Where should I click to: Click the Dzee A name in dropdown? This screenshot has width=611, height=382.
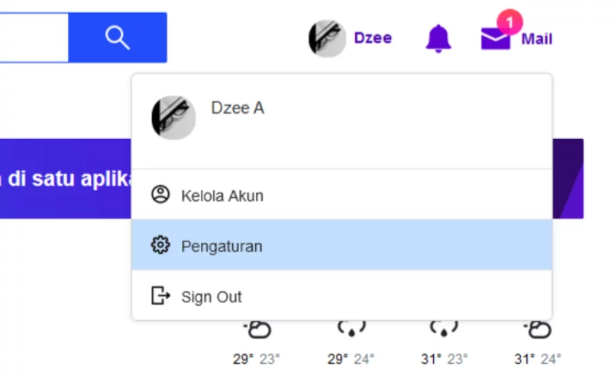coord(238,108)
